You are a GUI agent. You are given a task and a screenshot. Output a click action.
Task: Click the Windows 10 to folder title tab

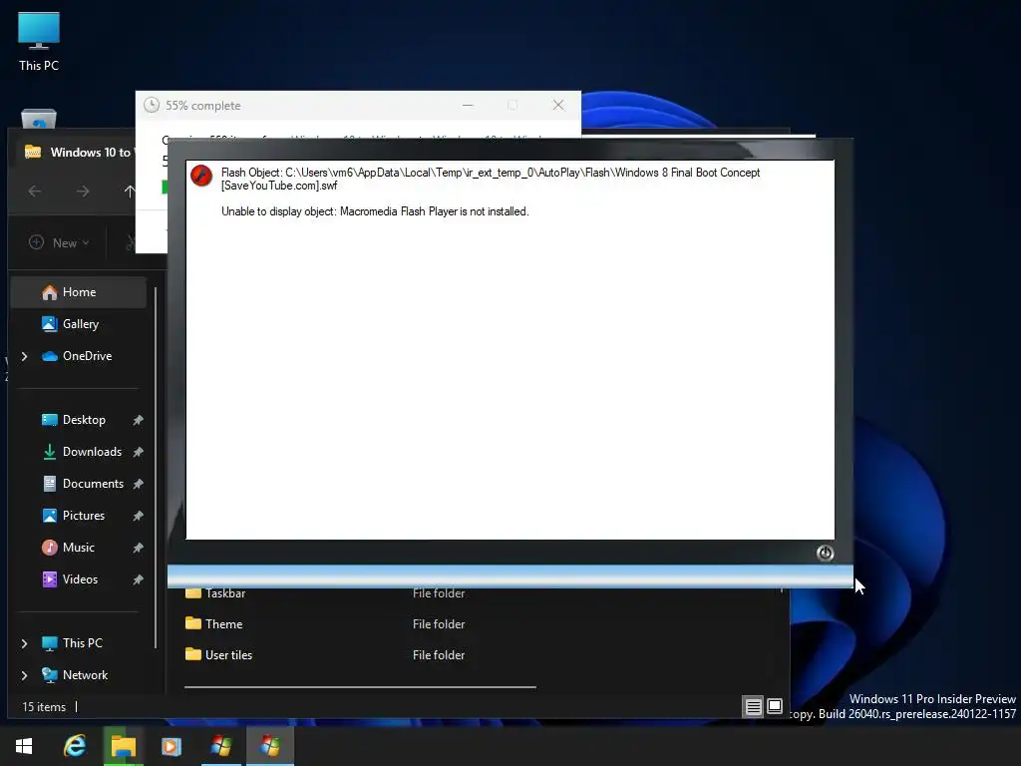78,153
